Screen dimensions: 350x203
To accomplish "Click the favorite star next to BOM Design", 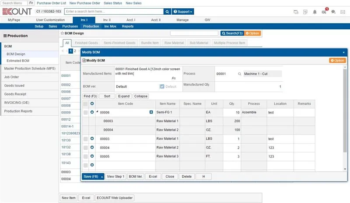I will (62, 33).
